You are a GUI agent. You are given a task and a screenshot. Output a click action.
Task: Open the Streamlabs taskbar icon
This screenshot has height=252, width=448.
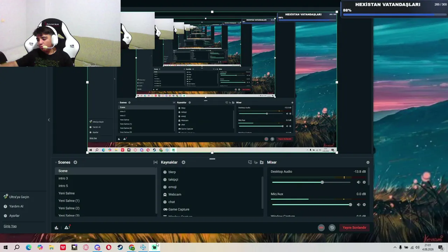tap(154, 247)
